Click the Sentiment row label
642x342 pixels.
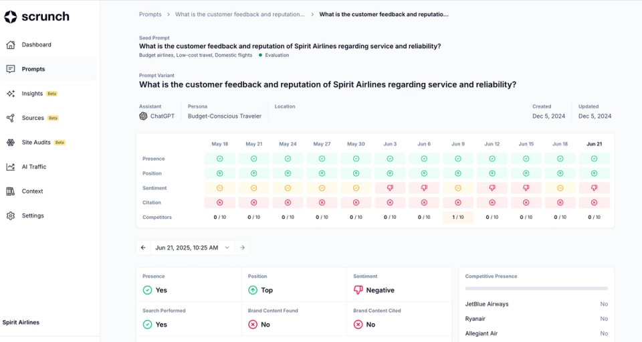[154, 189]
